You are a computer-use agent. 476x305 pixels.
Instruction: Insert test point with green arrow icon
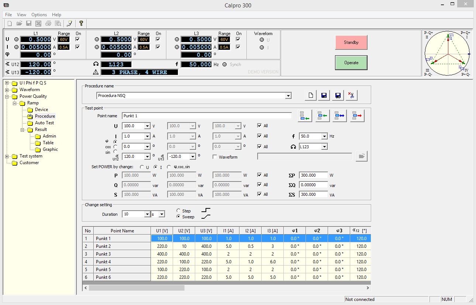pyautogui.click(x=322, y=116)
